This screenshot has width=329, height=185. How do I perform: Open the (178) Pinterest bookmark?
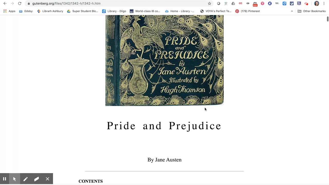[248, 11]
